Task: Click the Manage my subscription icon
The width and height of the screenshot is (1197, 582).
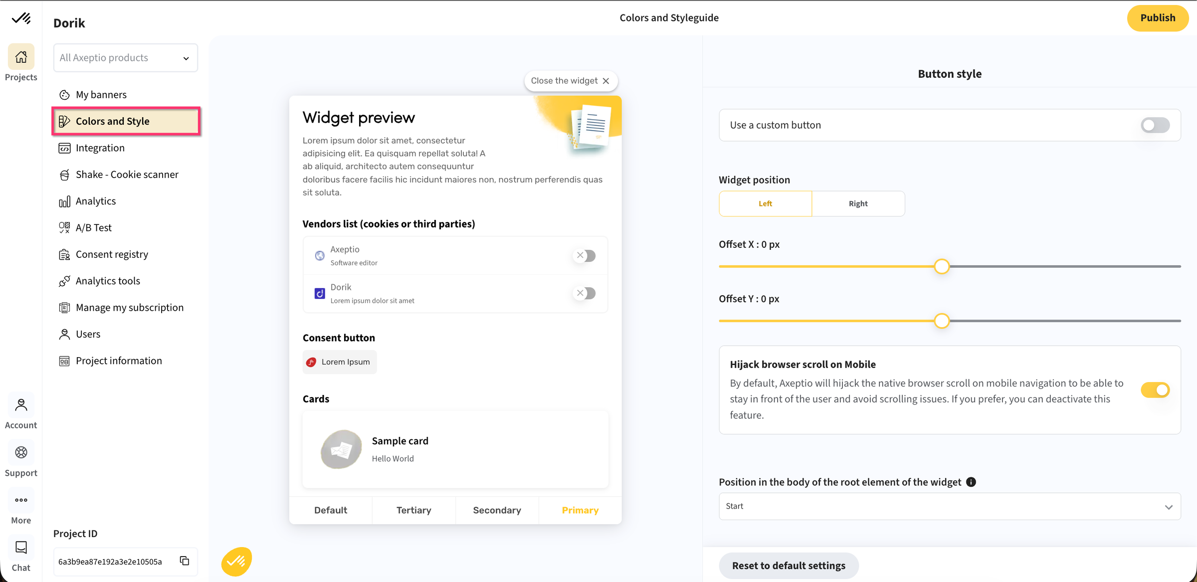Action: pyautogui.click(x=64, y=308)
